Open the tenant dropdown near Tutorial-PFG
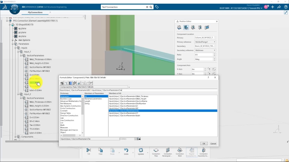The width and height of the screenshot is (289, 162). 262,8
